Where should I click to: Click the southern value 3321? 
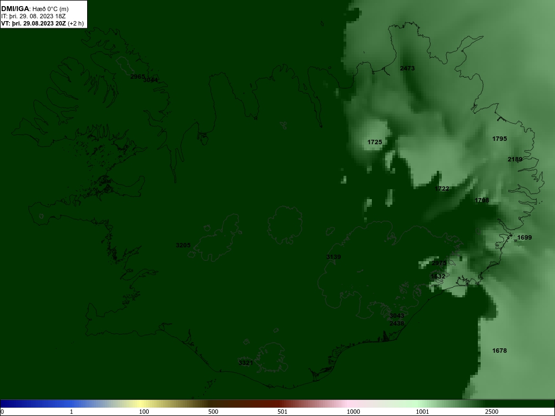tap(246, 363)
